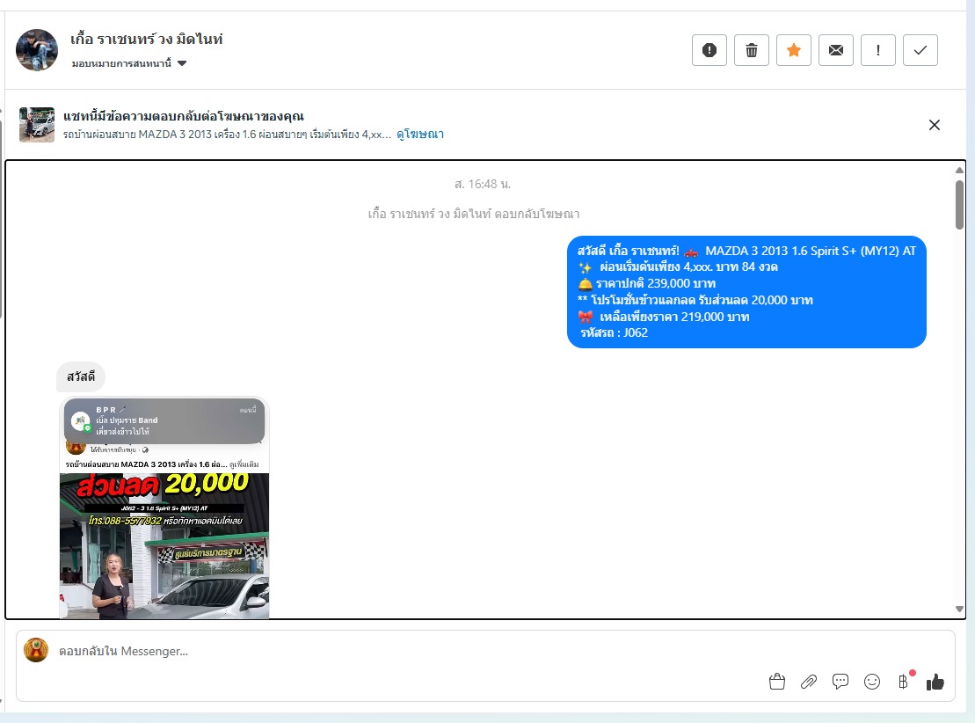Dismiss the ad reply banner
Screen dimensions: 975x723
coord(934,125)
